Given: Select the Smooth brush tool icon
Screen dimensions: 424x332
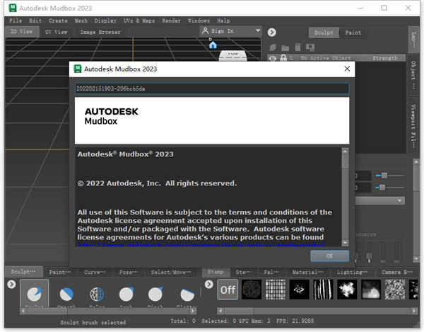Looking at the screenshot, I should [66, 294].
